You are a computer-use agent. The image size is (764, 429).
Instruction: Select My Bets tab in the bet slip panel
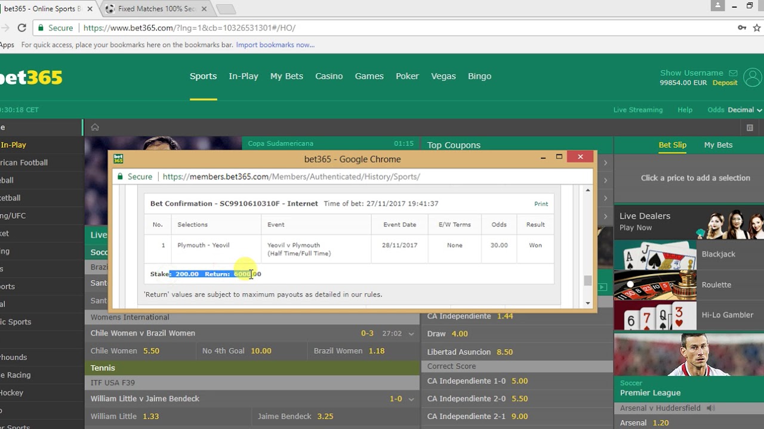click(718, 145)
